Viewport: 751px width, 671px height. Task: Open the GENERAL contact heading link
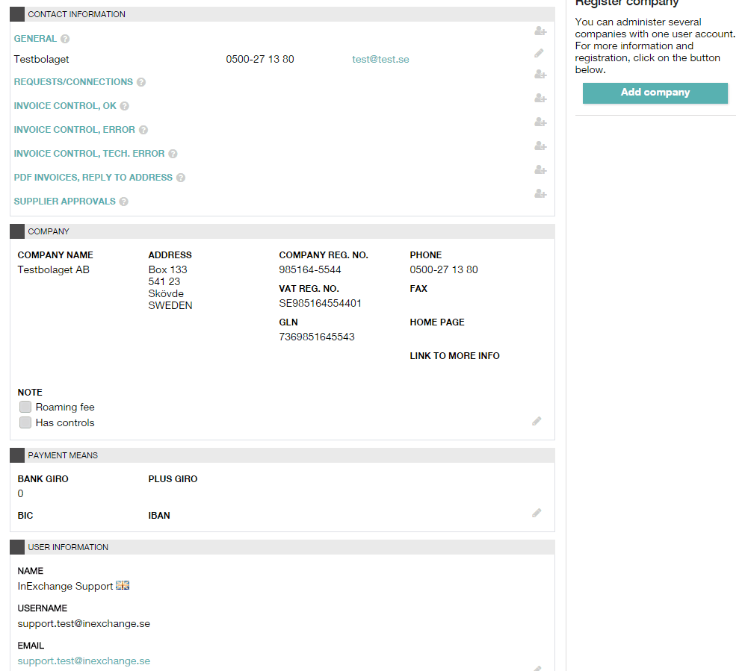[35, 39]
